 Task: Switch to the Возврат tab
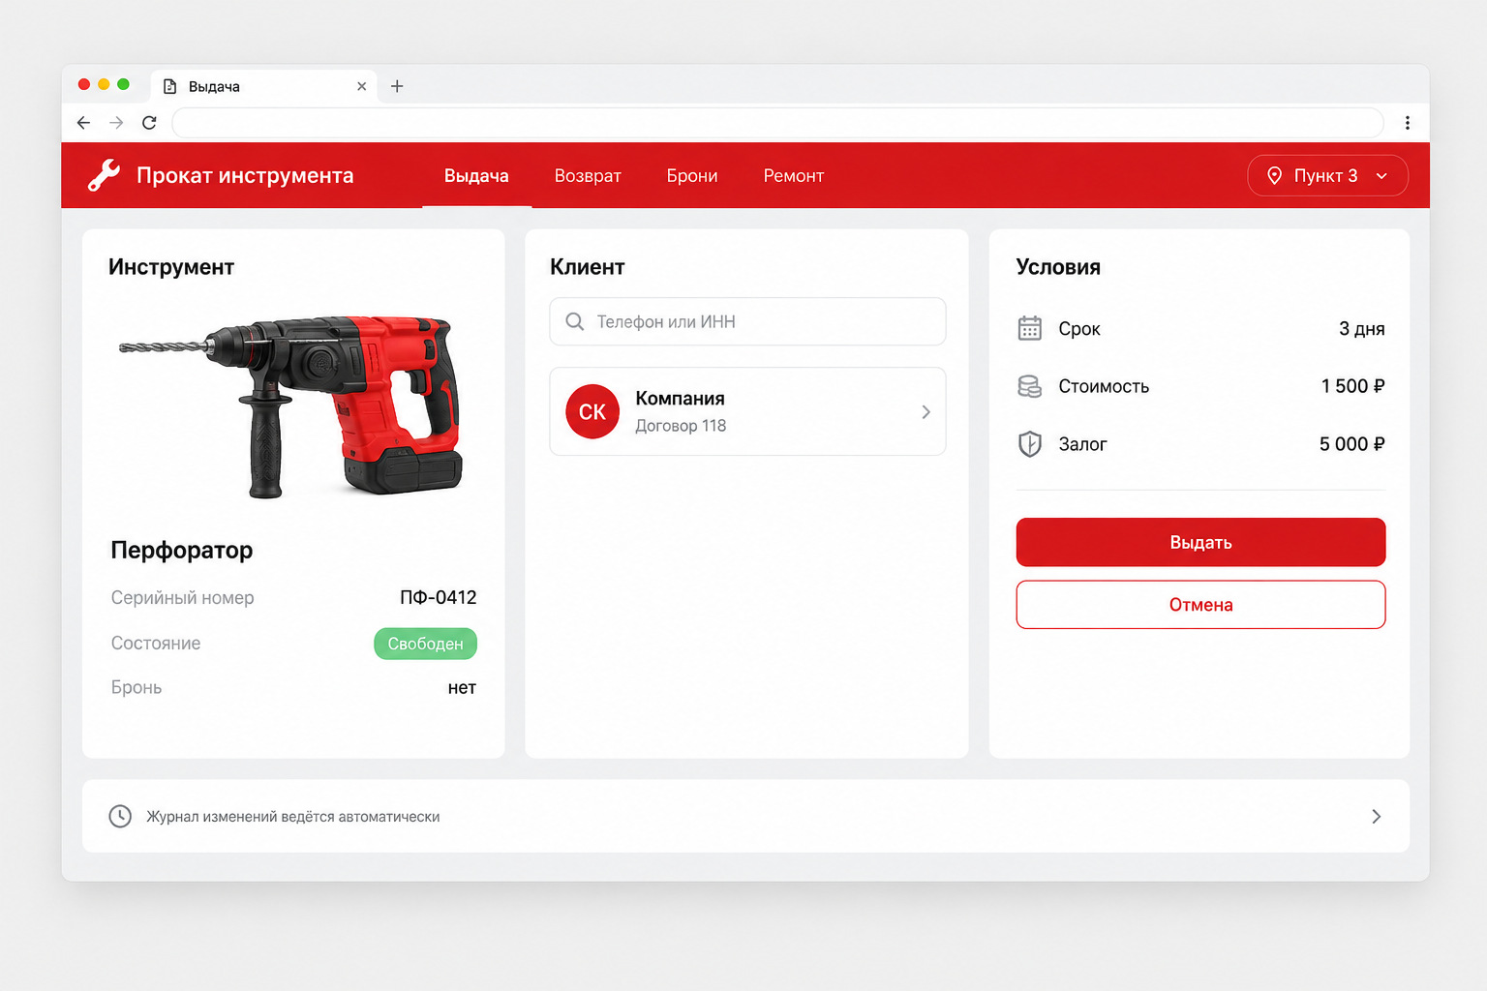[x=588, y=175]
